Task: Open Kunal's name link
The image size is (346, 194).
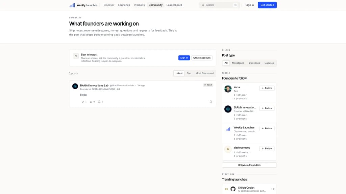Action: tap(237, 87)
